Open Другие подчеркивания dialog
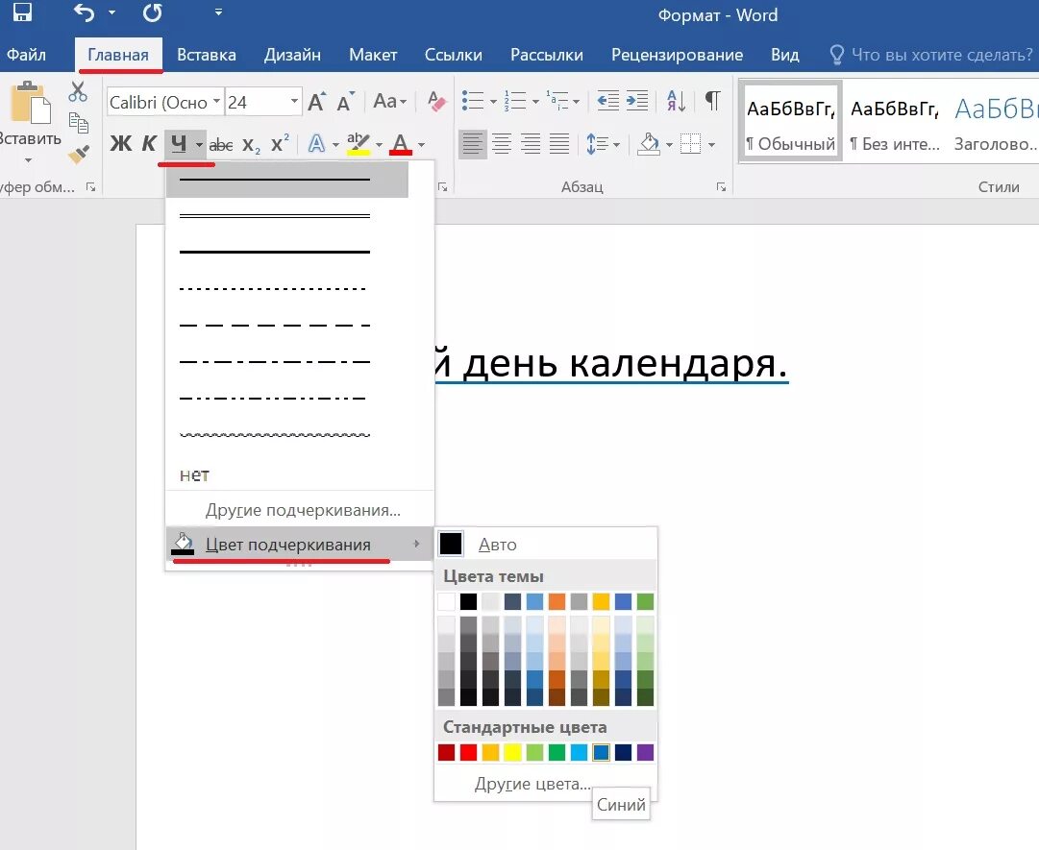Viewport: 1039px width, 850px height. 300,510
